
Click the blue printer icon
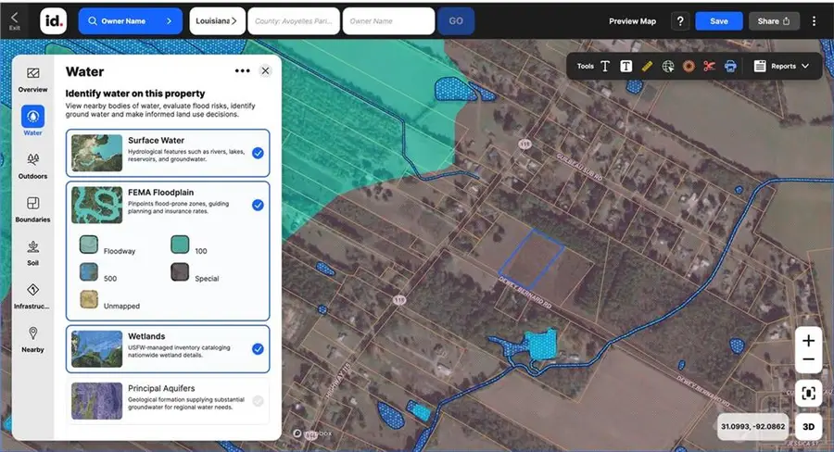pyautogui.click(x=730, y=66)
